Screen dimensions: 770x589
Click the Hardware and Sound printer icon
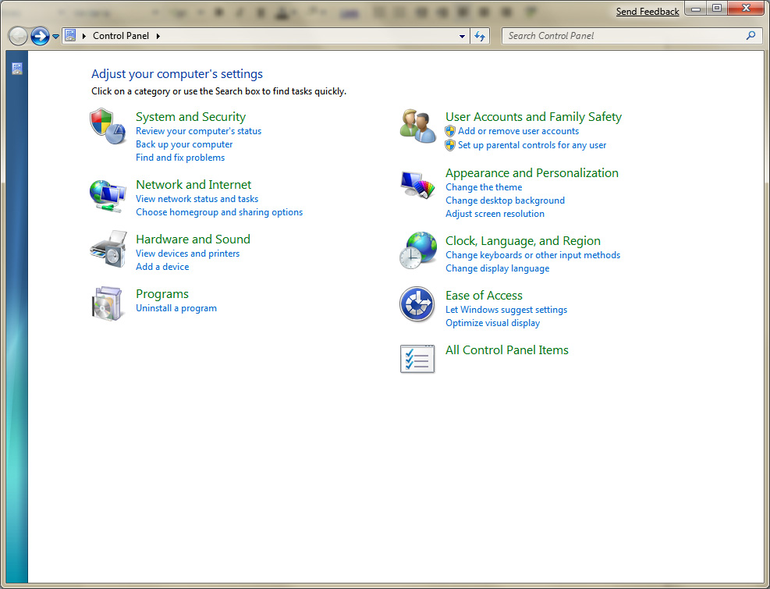[108, 249]
